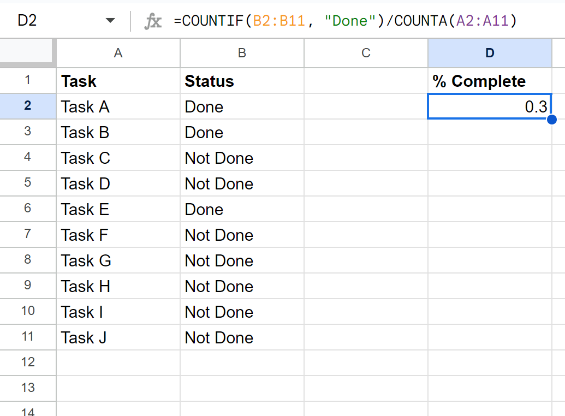Screen dimensions: 565x416
Task: Select column D header
Action: [x=490, y=53]
